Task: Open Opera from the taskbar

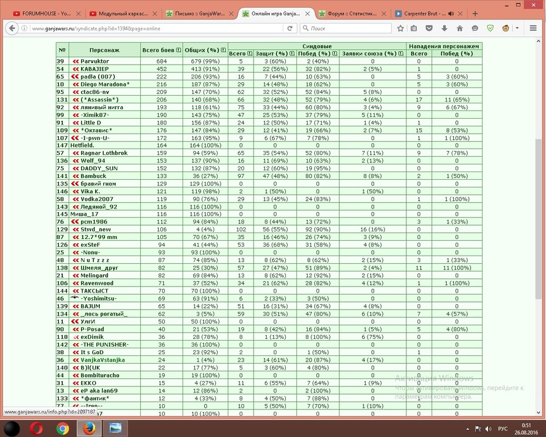Action: [x=36, y=428]
